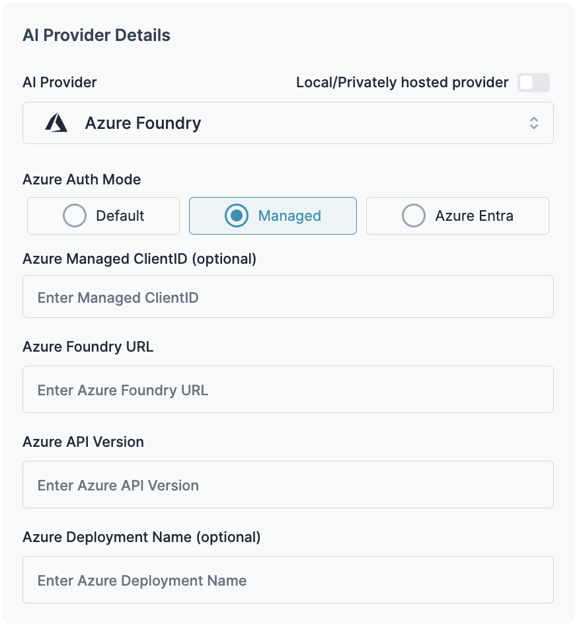Click inside the Azure Managed ClientID field

click(x=288, y=296)
